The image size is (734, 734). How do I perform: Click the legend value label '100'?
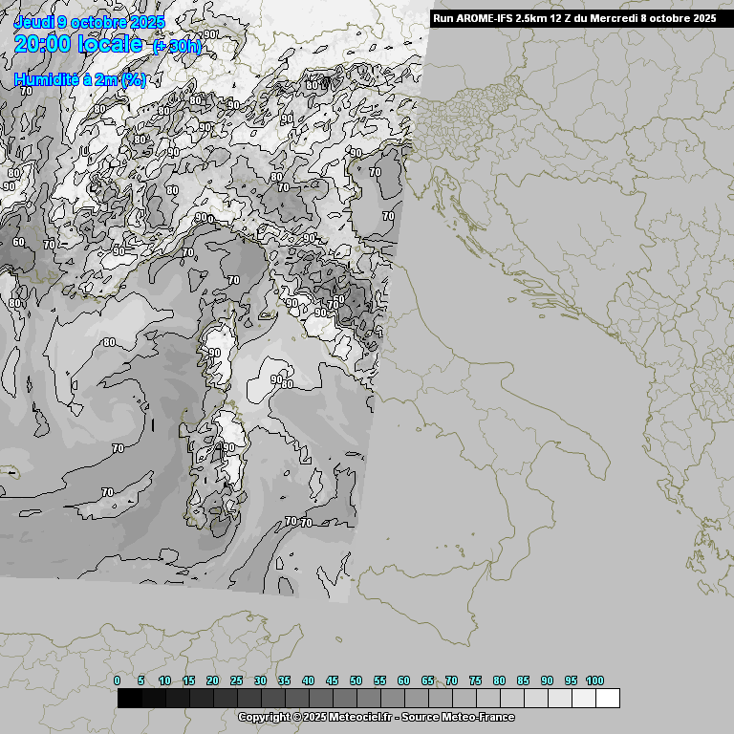point(594,680)
